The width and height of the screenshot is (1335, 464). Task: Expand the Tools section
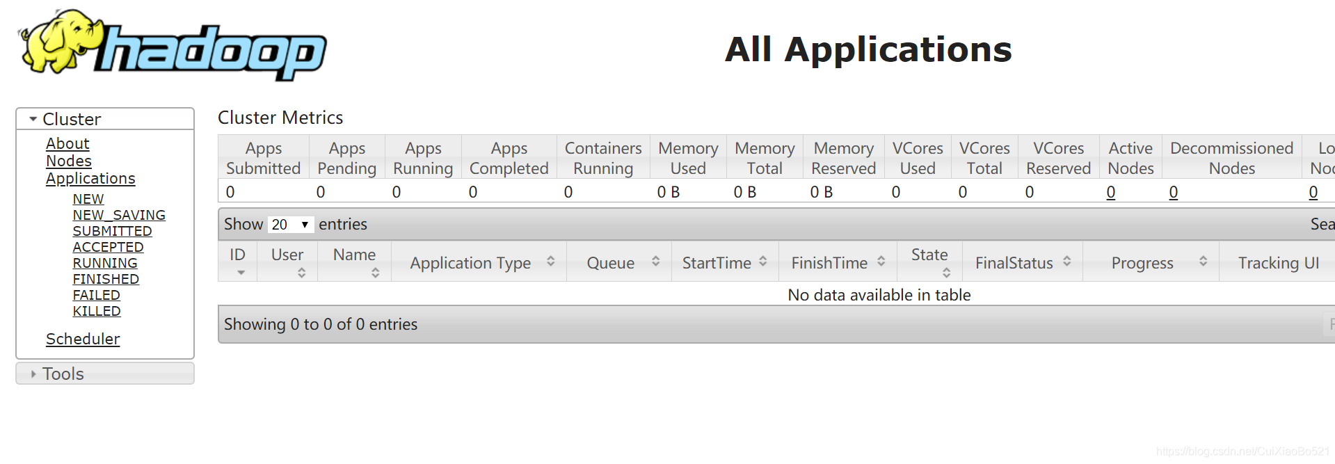pos(105,374)
